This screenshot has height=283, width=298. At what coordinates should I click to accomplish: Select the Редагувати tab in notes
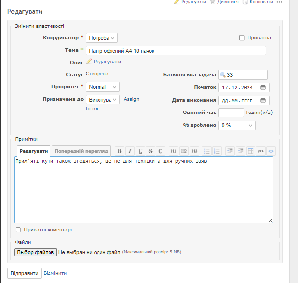(x=34, y=151)
